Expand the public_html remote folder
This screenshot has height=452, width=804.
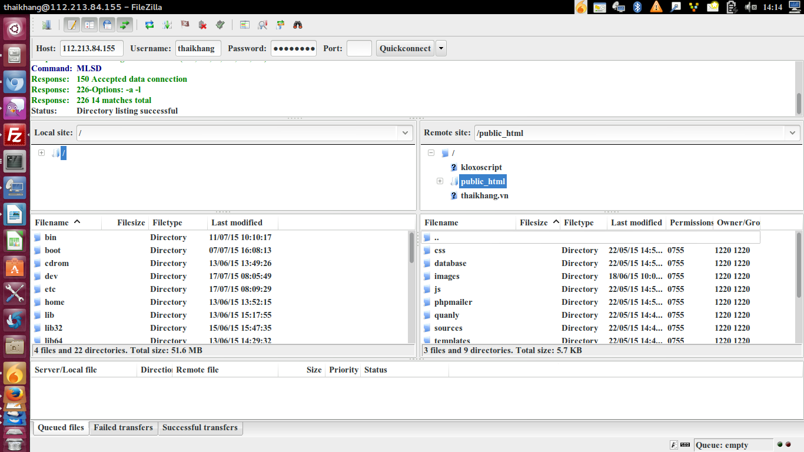coord(440,181)
